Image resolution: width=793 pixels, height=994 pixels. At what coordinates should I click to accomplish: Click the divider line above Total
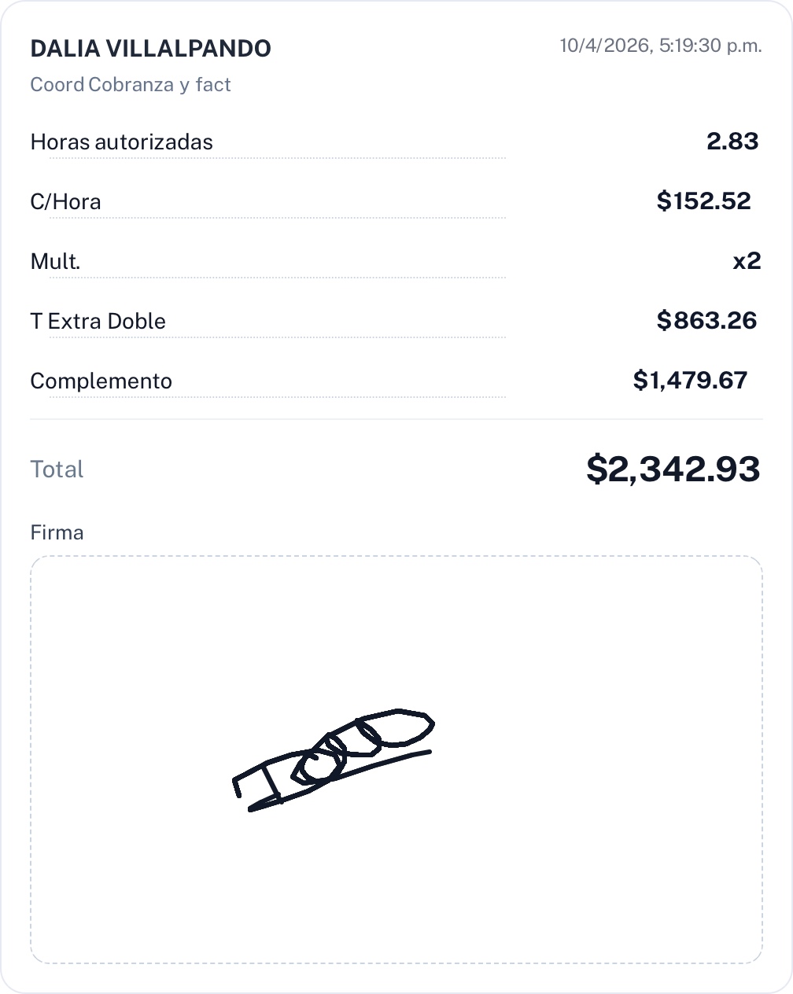[396, 419]
